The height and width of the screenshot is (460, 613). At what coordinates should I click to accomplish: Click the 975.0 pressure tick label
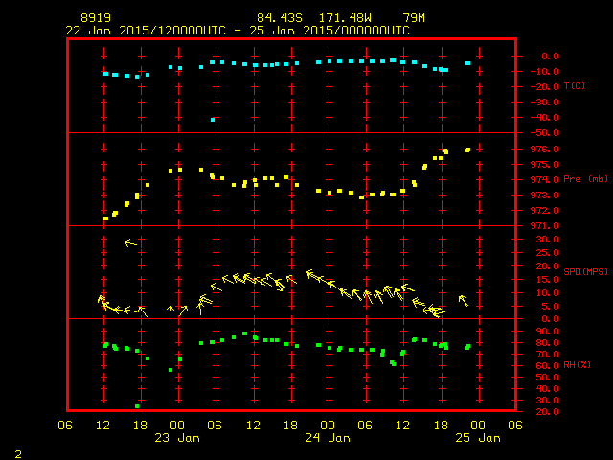[545, 164]
